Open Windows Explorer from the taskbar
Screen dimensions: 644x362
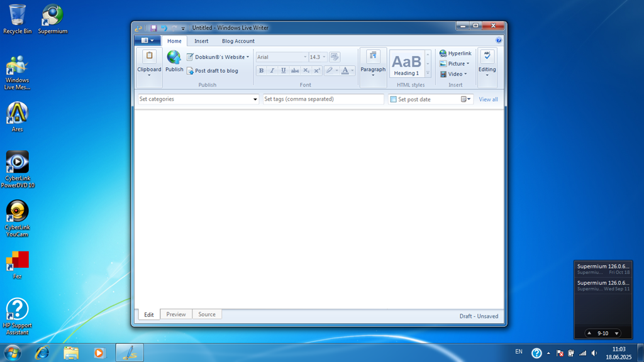pyautogui.click(x=70, y=353)
